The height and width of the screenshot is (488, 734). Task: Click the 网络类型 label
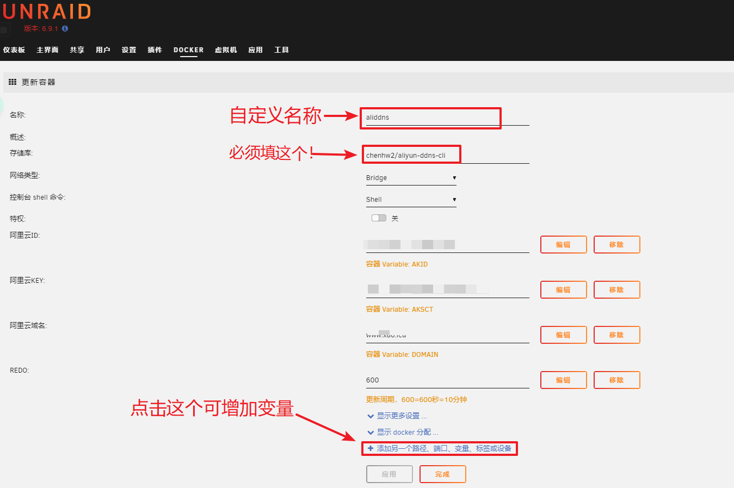point(24,175)
